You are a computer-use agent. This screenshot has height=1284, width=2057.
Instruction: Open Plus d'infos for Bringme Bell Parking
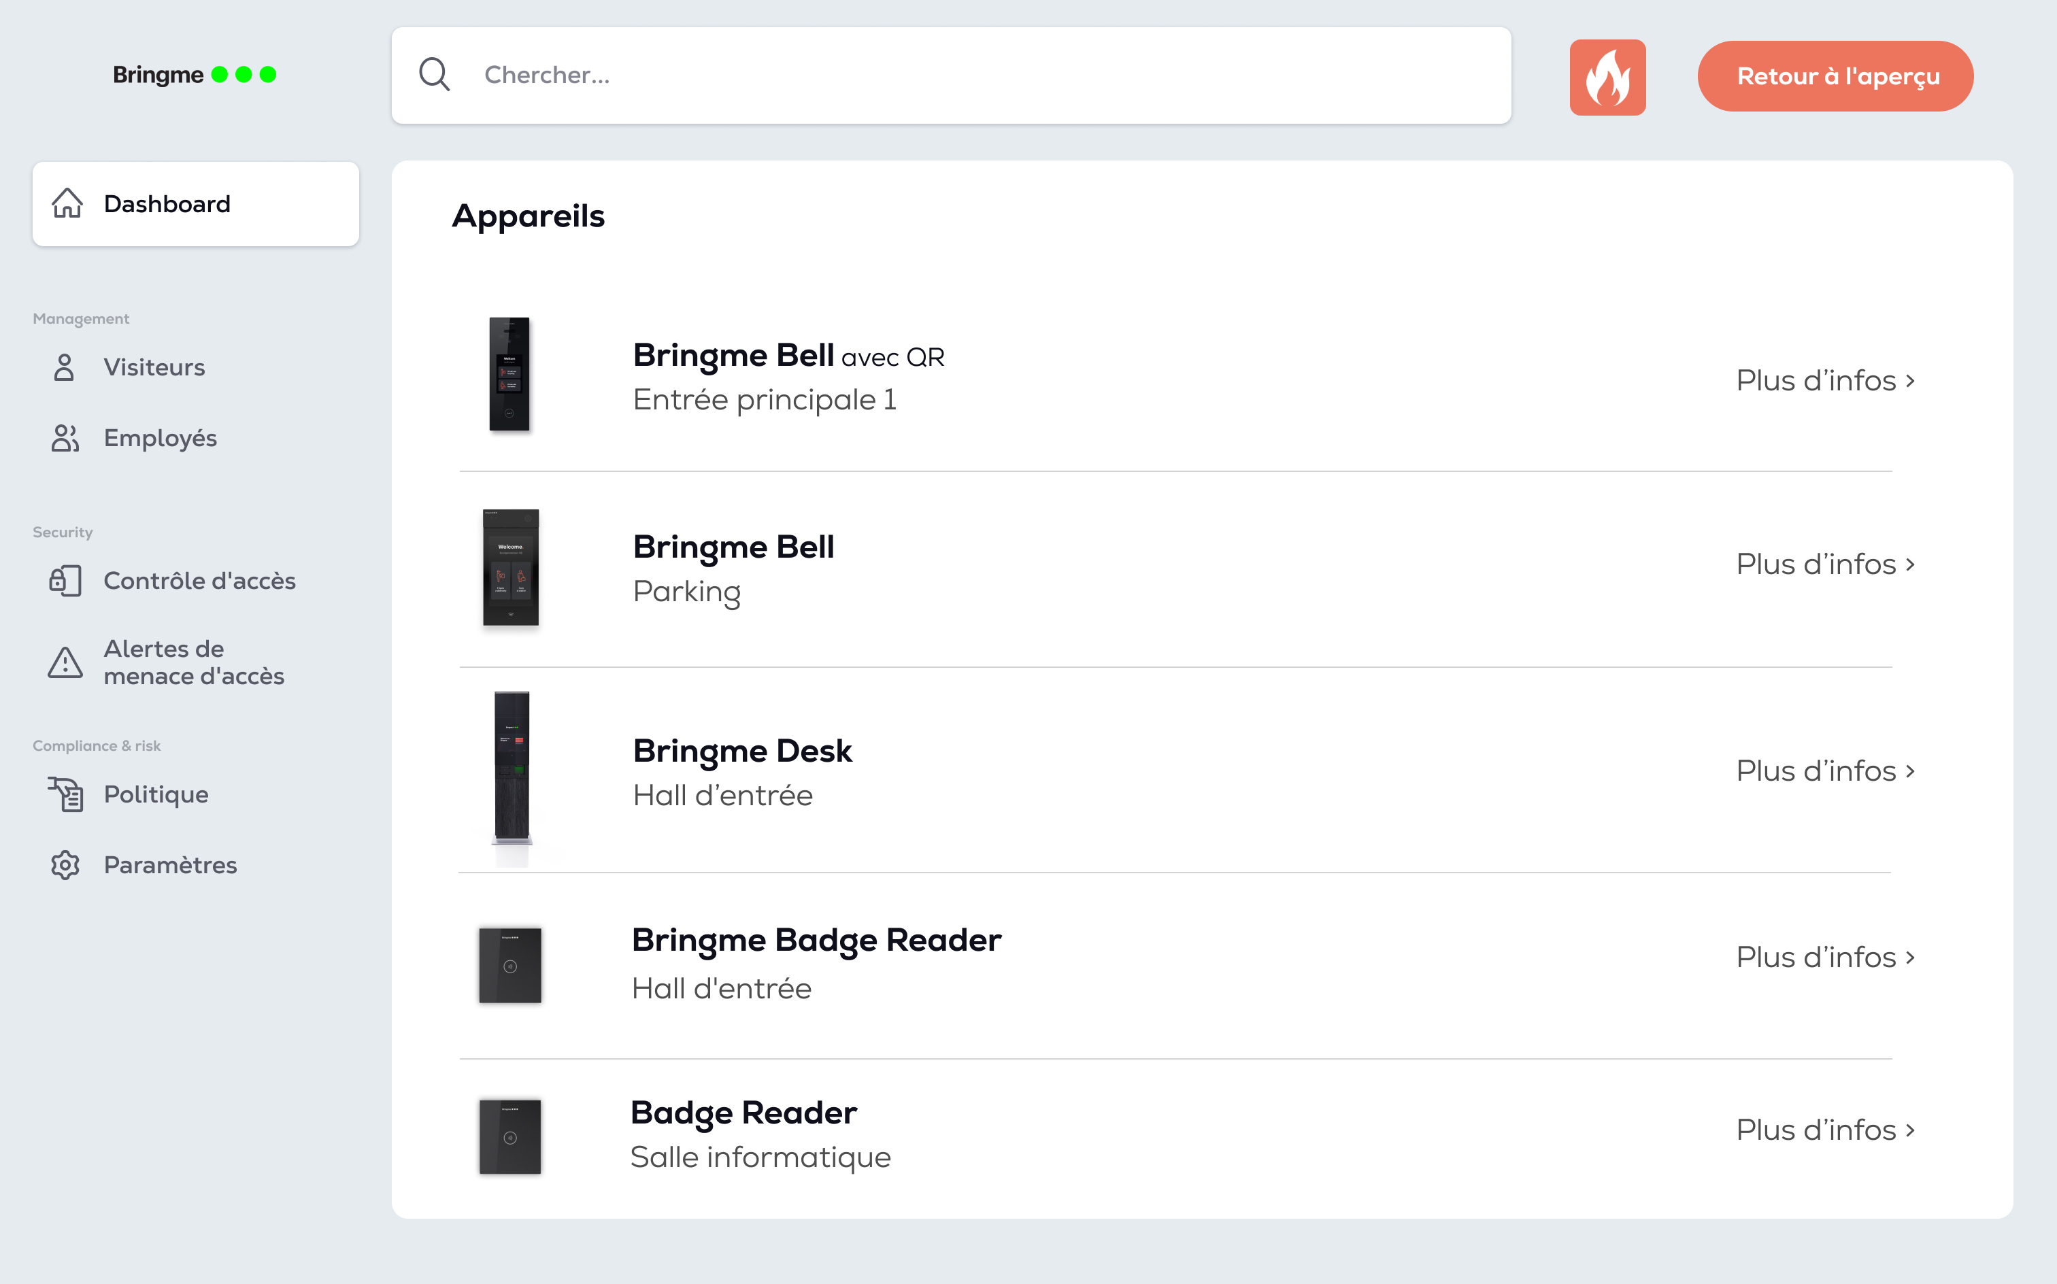click(1825, 564)
